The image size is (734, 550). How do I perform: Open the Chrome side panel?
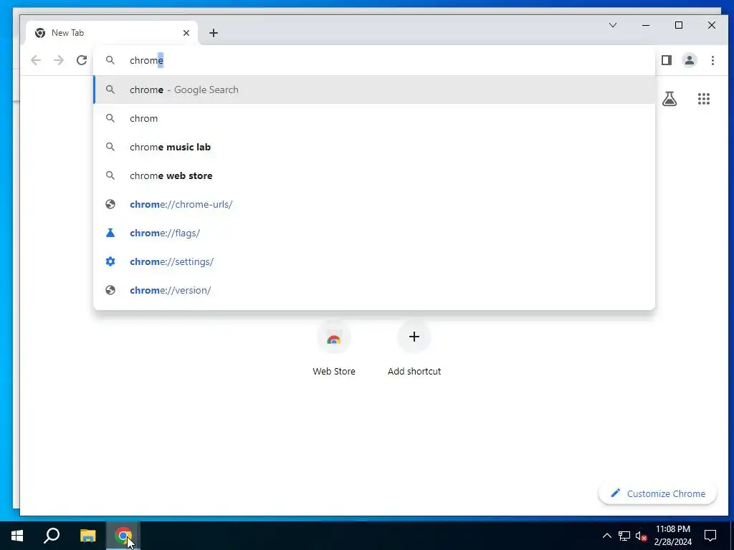pos(667,60)
